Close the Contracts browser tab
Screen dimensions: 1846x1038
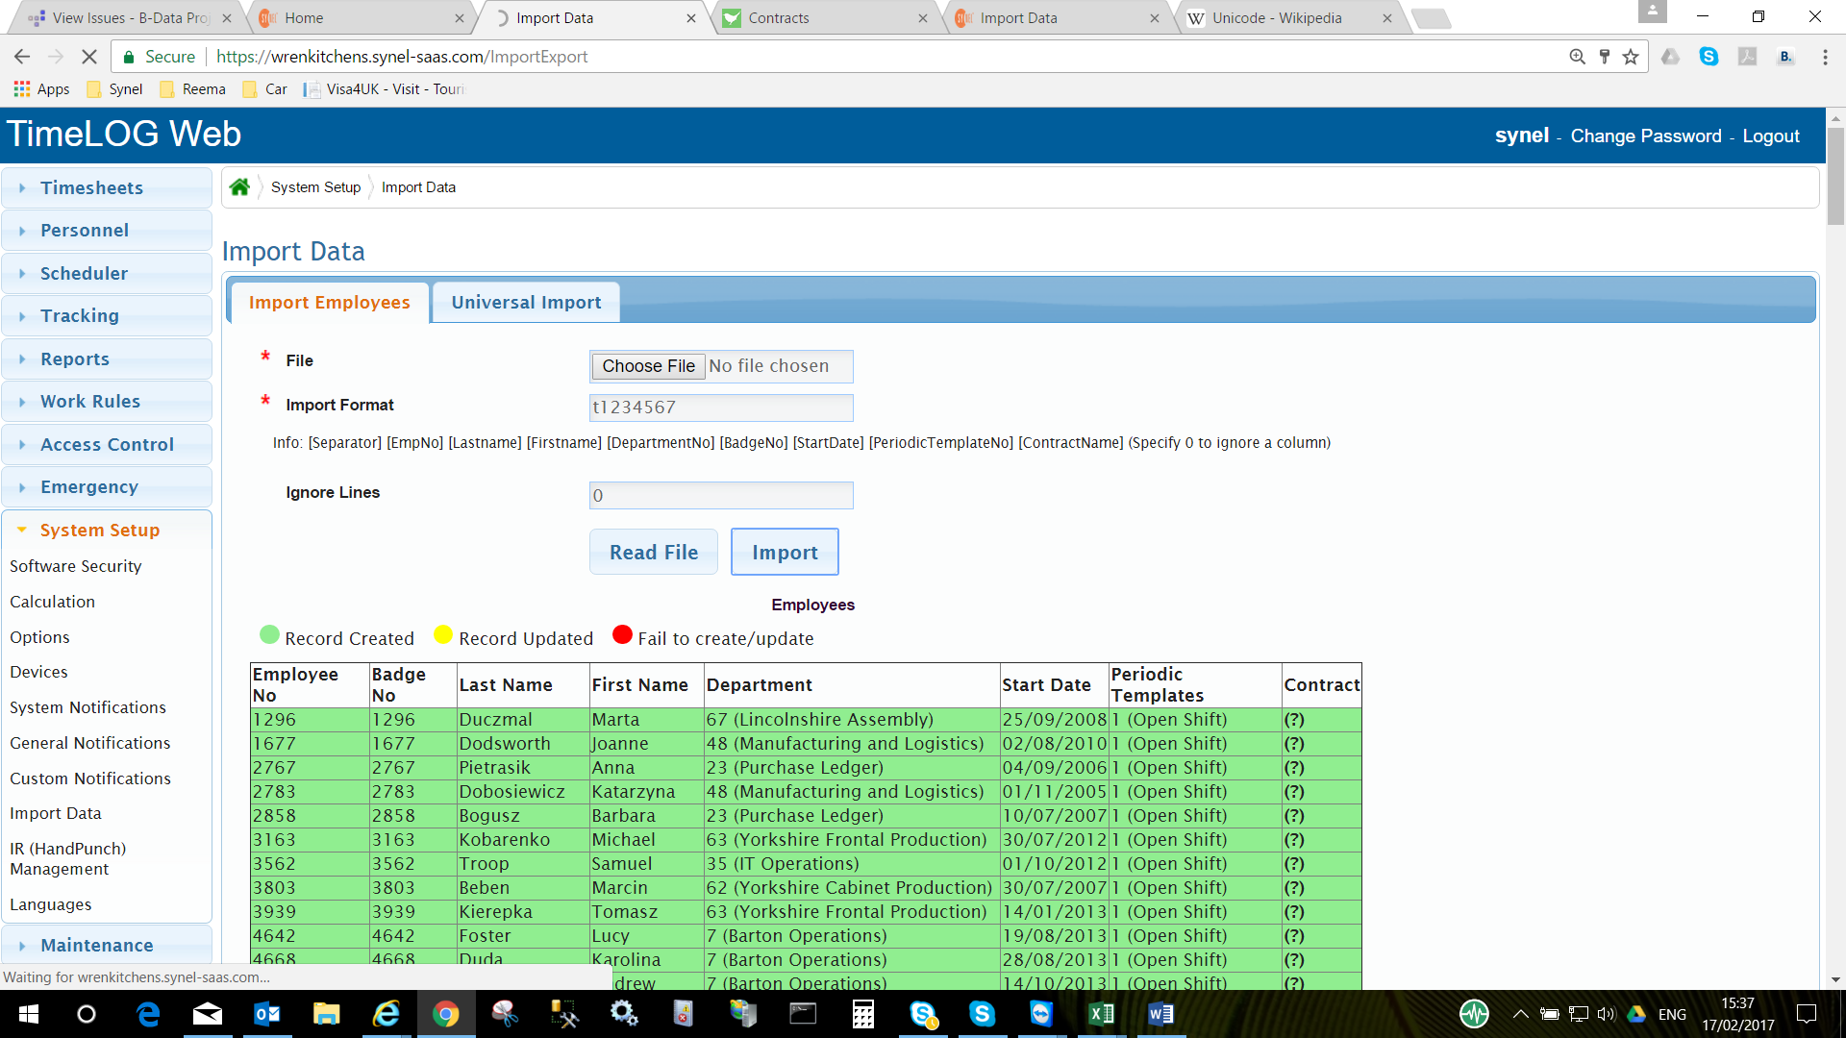pos(923,18)
